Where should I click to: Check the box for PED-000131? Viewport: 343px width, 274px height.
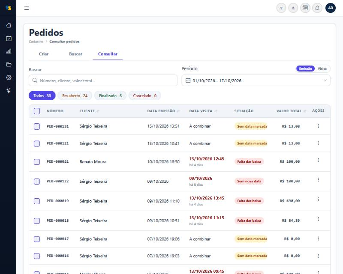(x=37, y=126)
